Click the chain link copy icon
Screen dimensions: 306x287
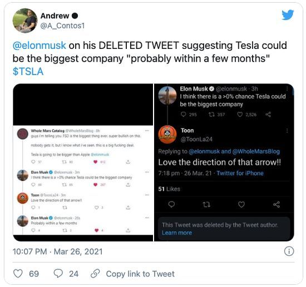[95, 274]
